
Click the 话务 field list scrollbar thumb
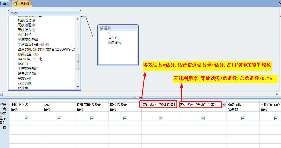coord(78,62)
